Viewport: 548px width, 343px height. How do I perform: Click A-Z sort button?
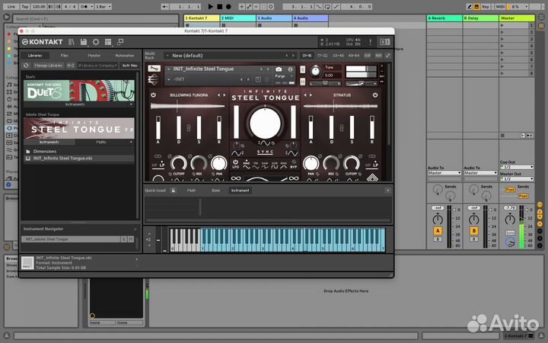pos(71,66)
